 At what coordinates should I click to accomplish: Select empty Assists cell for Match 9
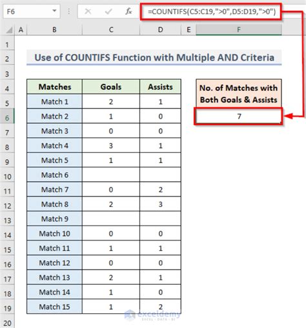[160, 219]
